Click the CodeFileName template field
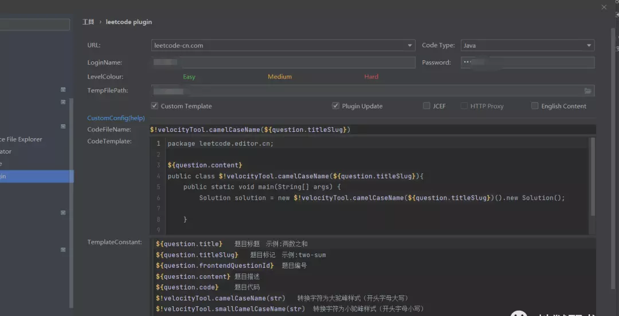Viewport: 619px width, 316px height. [x=373, y=130]
